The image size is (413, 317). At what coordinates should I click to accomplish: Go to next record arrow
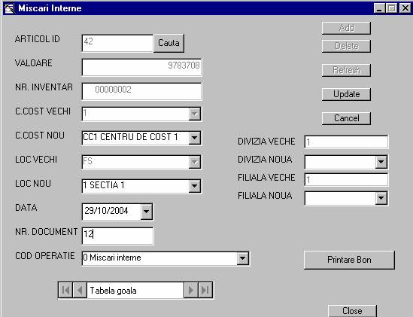(x=191, y=291)
